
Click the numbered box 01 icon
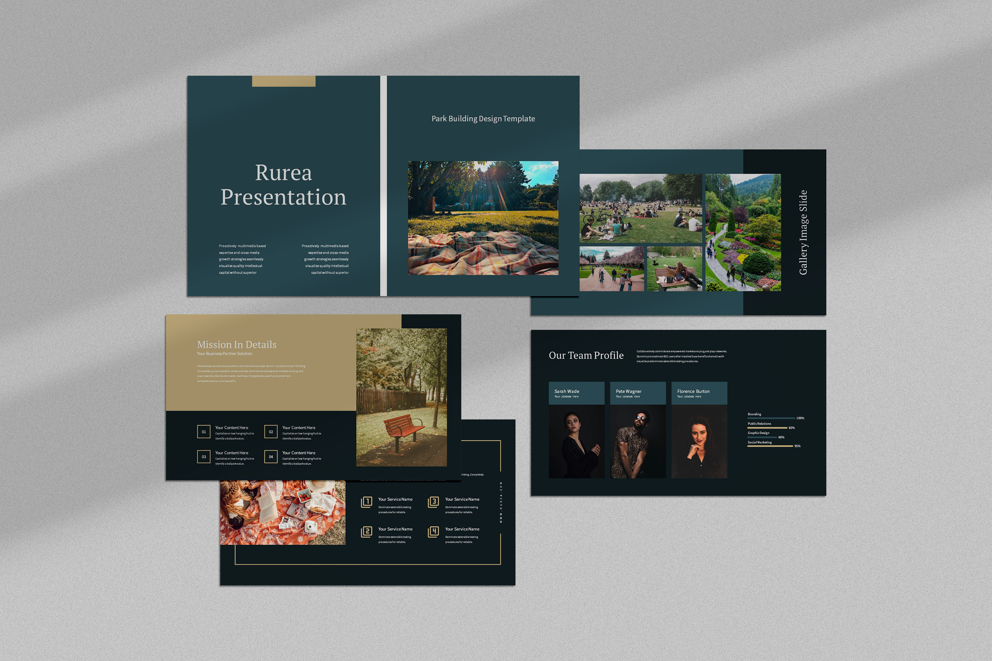pos(204,432)
